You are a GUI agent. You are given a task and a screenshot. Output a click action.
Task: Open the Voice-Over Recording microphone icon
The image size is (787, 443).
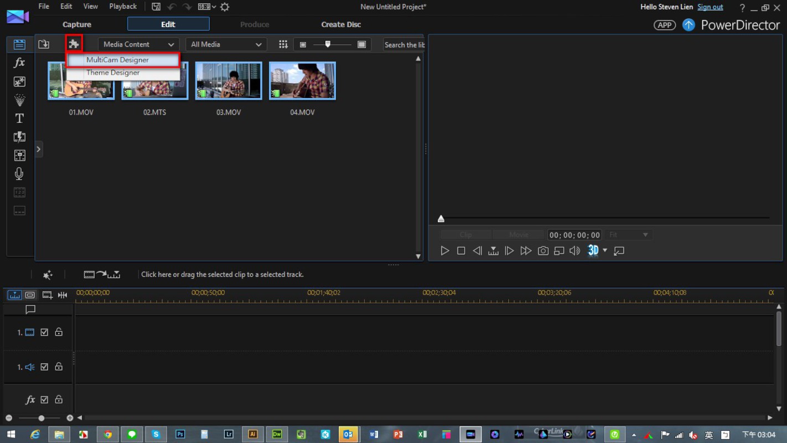click(19, 174)
